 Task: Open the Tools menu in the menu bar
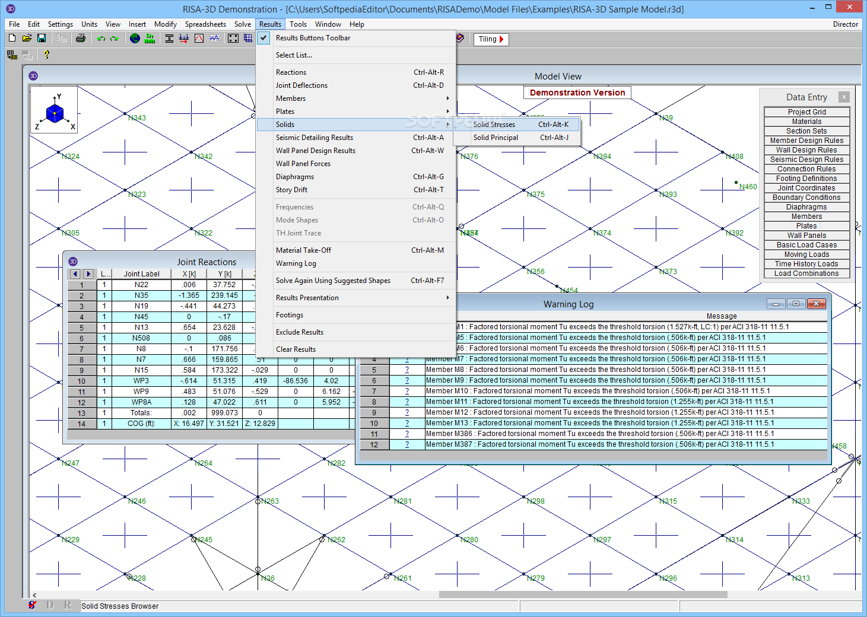click(298, 24)
